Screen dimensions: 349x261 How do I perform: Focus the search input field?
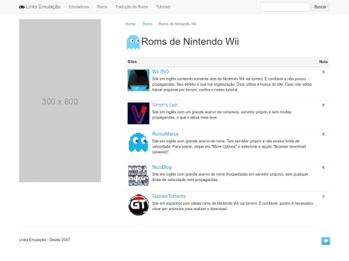tap(285, 7)
